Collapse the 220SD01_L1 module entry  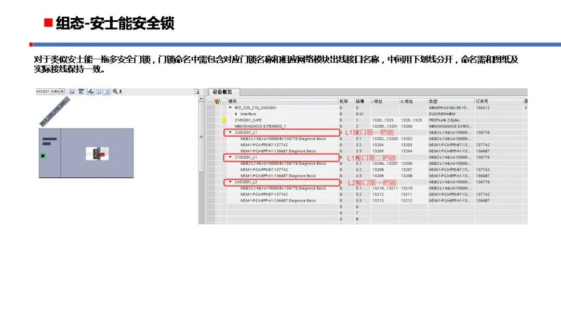pos(230,131)
